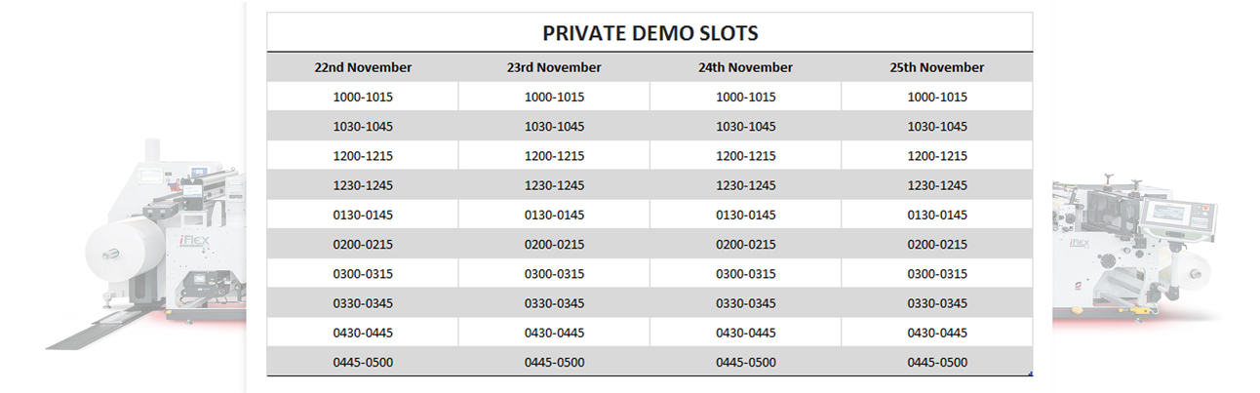Select 0445-0500 slot on 25th November
1260x393 pixels.
point(937,363)
